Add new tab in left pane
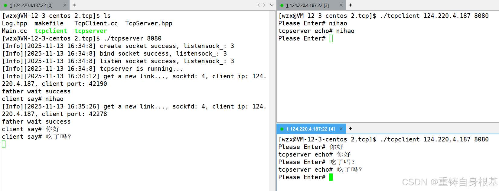This screenshot has height=191, width=499. (74, 5)
